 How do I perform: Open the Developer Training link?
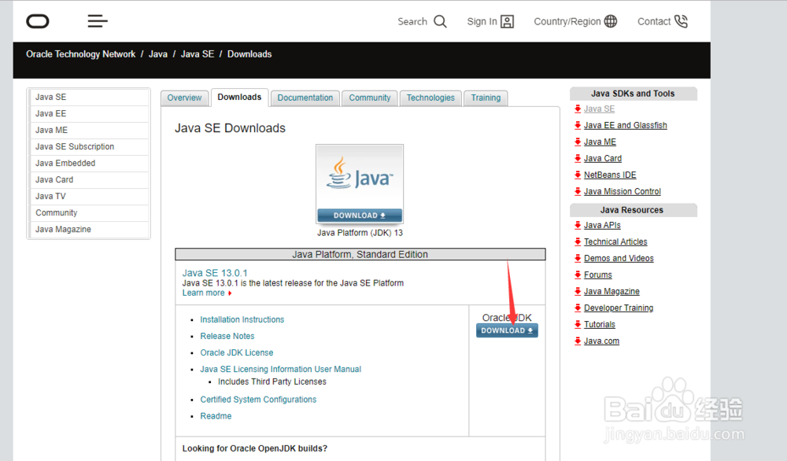pyautogui.click(x=619, y=308)
